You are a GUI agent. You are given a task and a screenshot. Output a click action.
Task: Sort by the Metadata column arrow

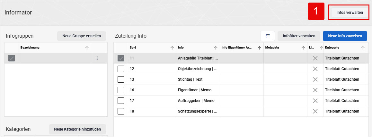click(303, 48)
